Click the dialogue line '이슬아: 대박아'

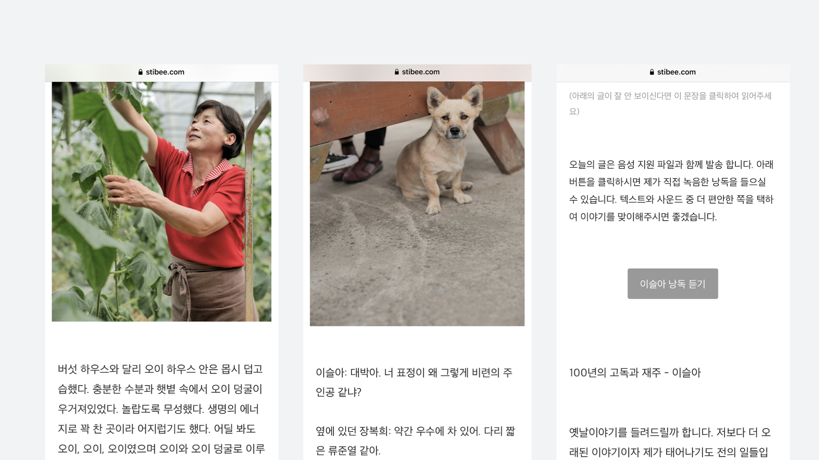pos(414,382)
